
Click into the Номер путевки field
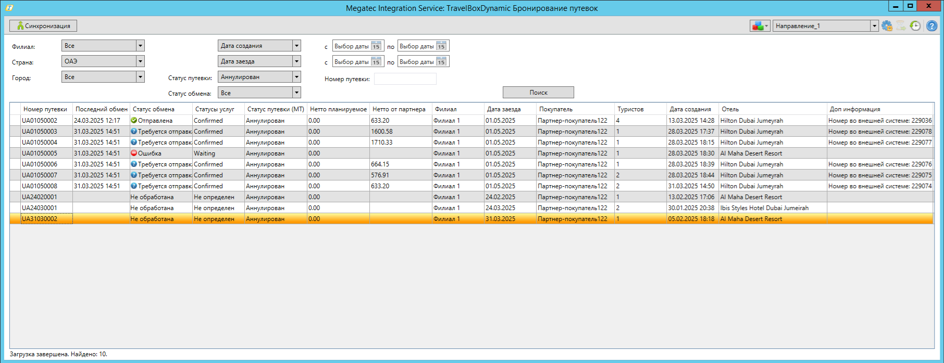(405, 79)
